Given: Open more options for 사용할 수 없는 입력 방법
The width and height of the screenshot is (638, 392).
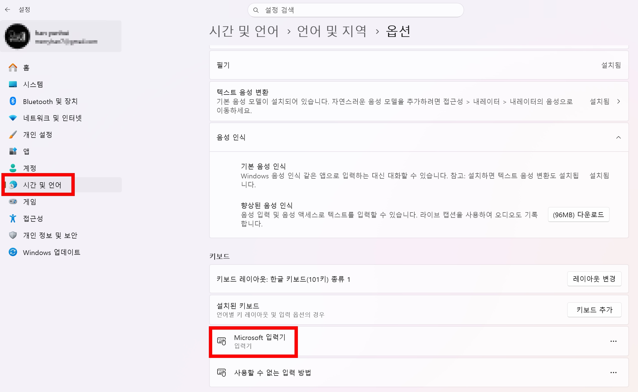Looking at the screenshot, I should point(613,372).
